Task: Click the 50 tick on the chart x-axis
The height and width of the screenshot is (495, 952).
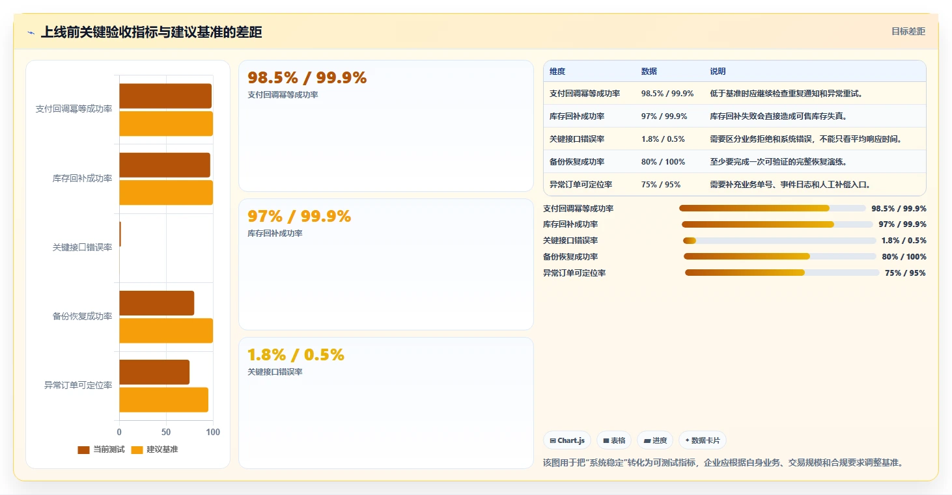Action: coord(166,432)
